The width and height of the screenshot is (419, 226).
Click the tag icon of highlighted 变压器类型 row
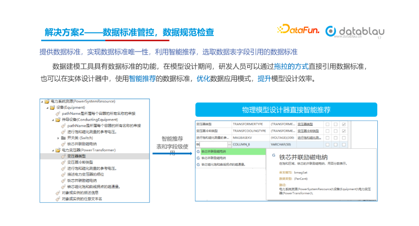[x=63, y=156]
